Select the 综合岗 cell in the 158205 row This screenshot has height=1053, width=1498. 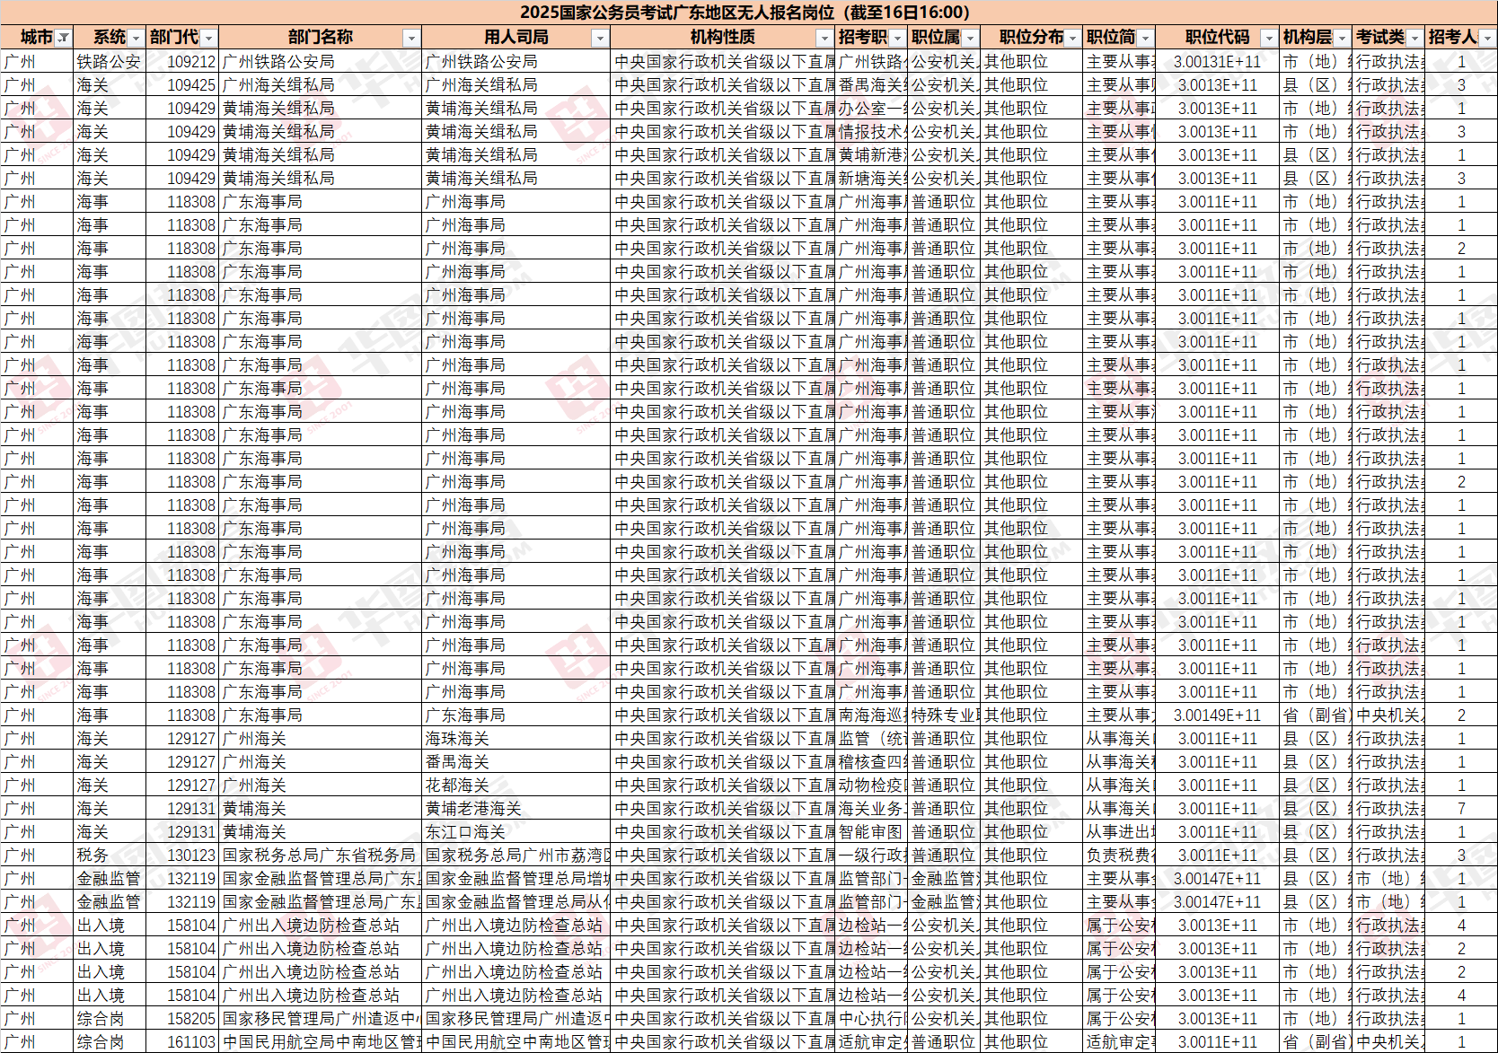click(109, 1019)
